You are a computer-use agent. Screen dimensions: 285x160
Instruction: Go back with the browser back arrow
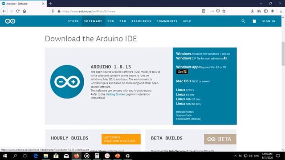(4, 11)
